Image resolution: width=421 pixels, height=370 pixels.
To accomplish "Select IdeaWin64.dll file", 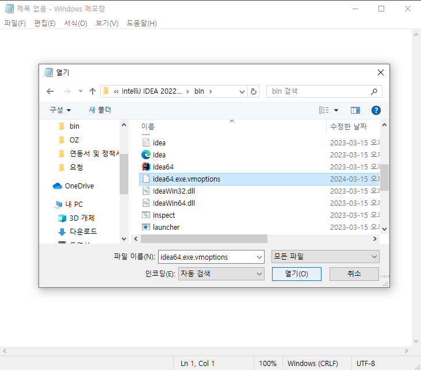I will pyautogui.click(x=174, y=203).
